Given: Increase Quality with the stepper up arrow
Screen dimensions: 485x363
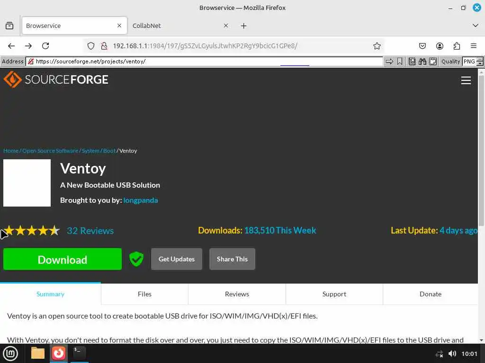Looking at the screenshot, I should click(x=480, y=59).
